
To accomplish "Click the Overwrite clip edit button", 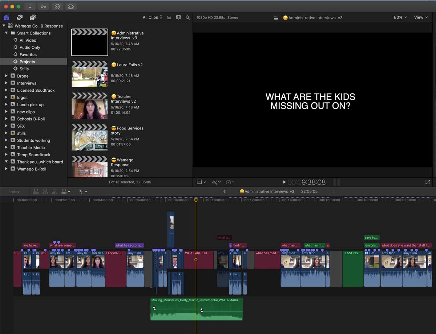I will 64,191.
